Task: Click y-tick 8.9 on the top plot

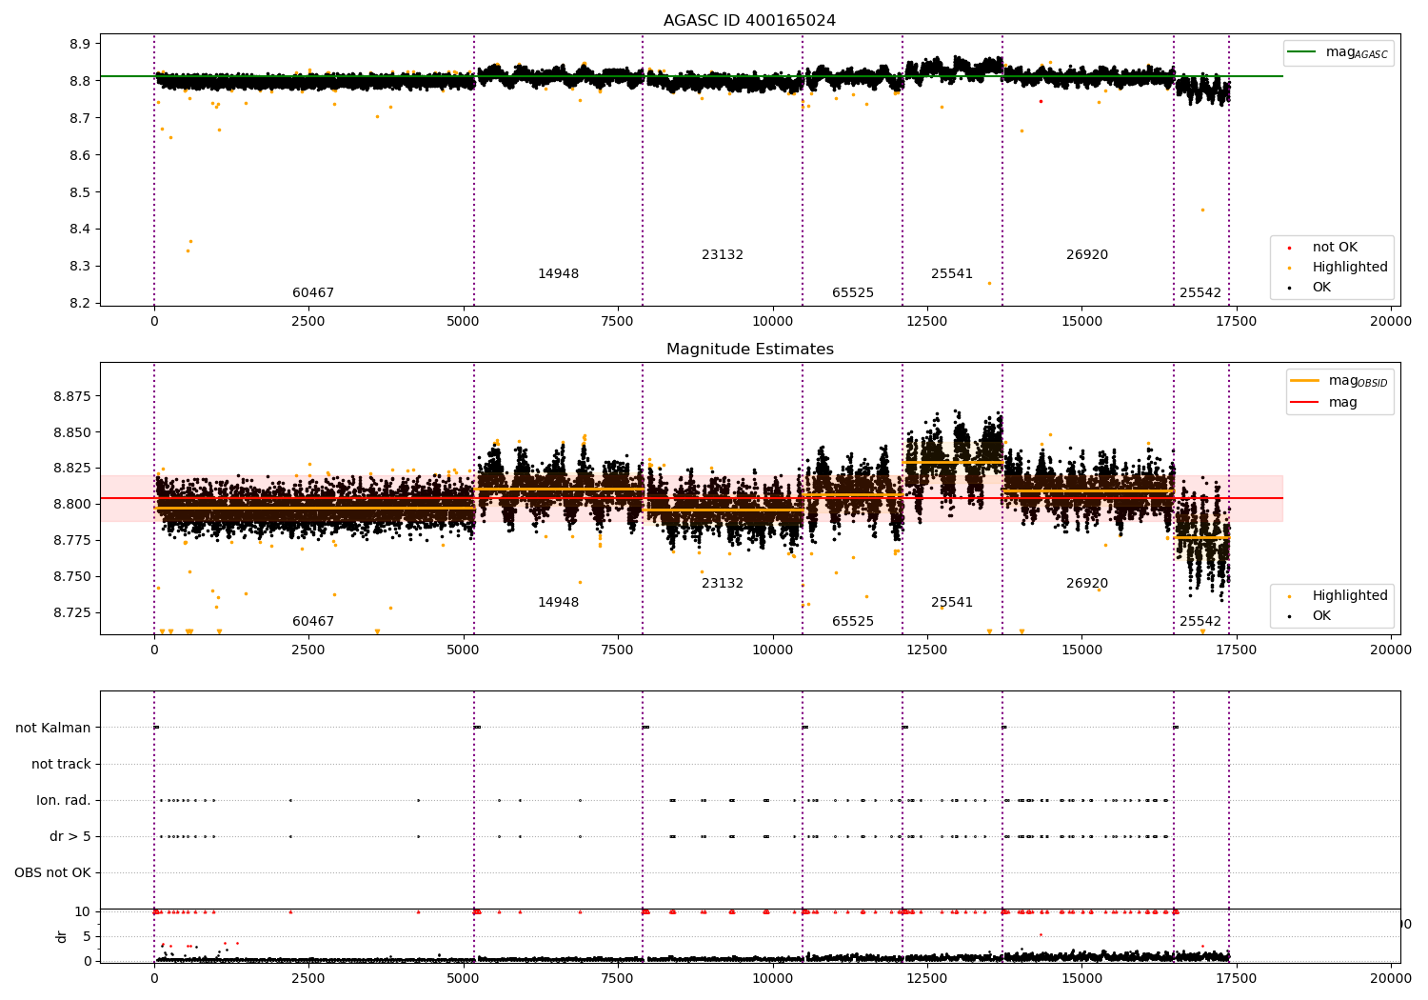Action: [x=81, y=44]
